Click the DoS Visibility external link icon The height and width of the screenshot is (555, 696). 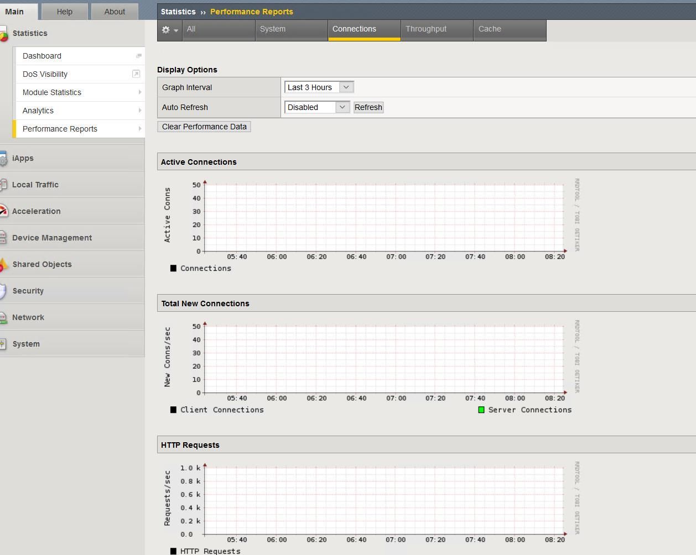click(x=136, y=74)
